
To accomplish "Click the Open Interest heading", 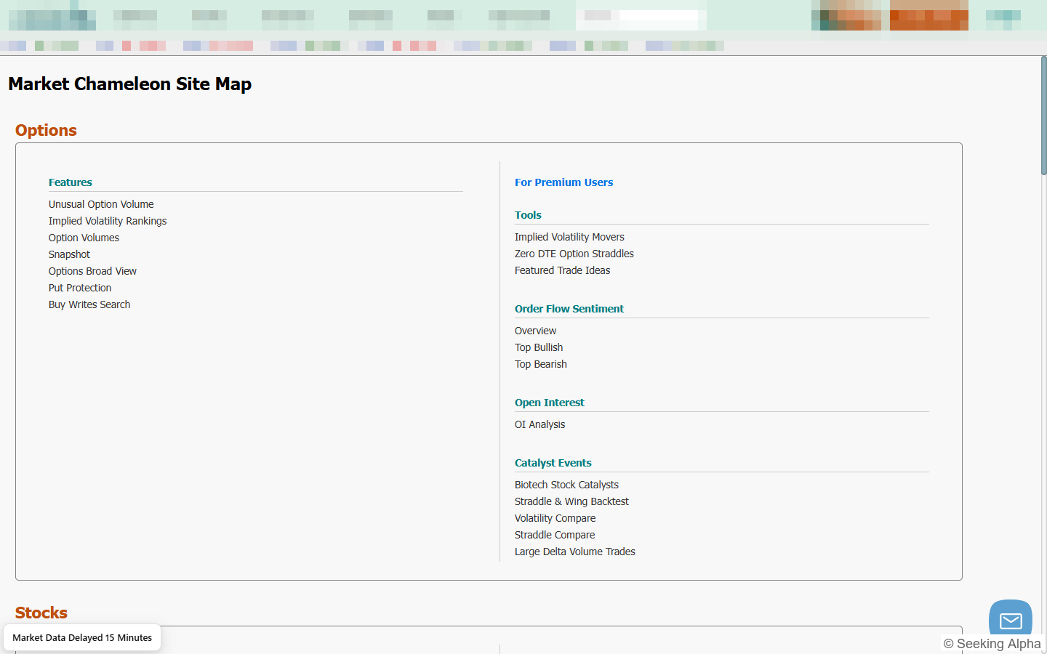I will point(550,403).
